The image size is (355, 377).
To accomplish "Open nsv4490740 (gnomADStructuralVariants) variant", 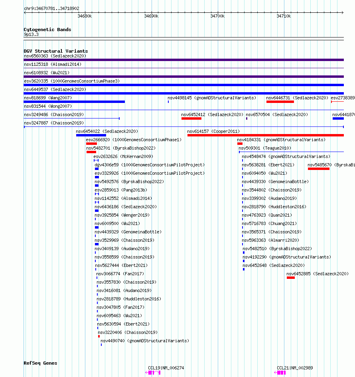I will [145, 341].
